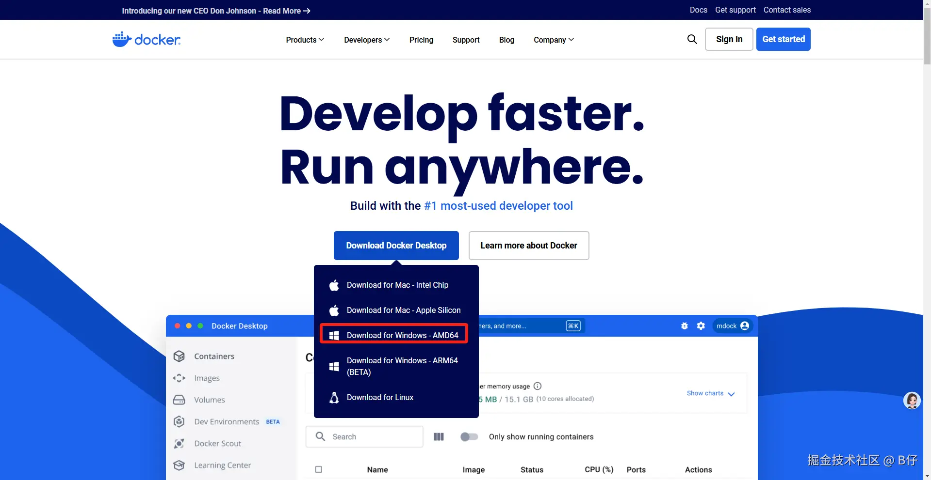Click the Apple icon for Mac Intel Chip
The image size is (931, 480).
[x=334, y=285]
